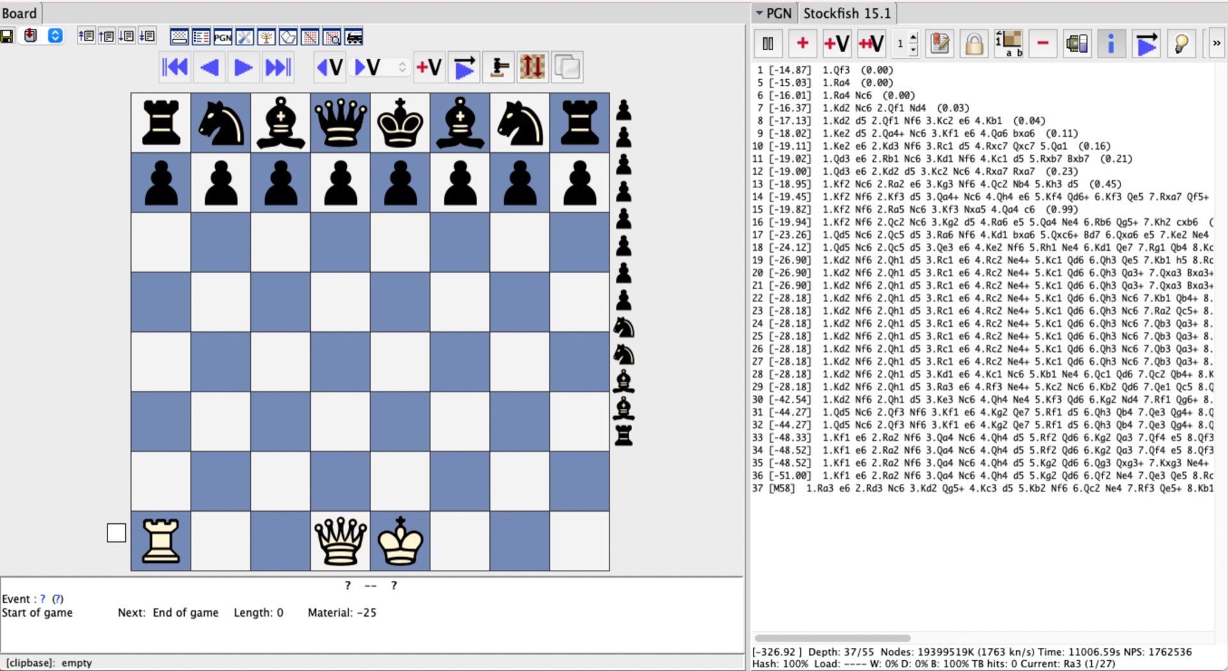The image size is (1228, 671).
Task: Click the 'Material: -25' text
Action: (x=342, y=612)
